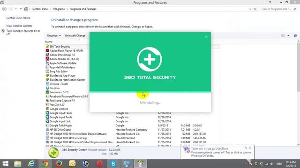Open notification settings wrench icon

pos(246,147)
